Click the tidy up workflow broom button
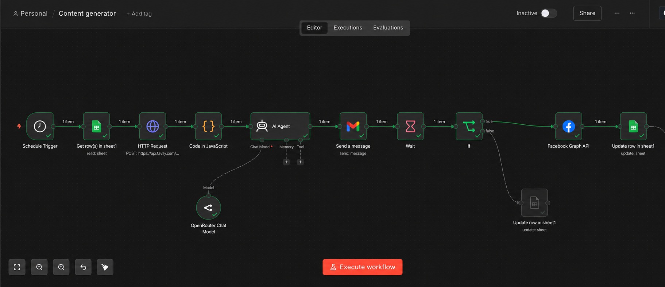The height and width of the screenshot is (287, 665). pos(105,267)
